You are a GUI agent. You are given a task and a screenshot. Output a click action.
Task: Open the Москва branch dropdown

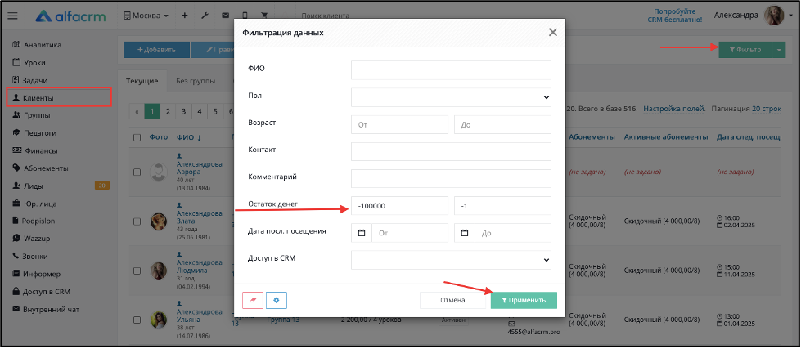(x=146, y=16)
